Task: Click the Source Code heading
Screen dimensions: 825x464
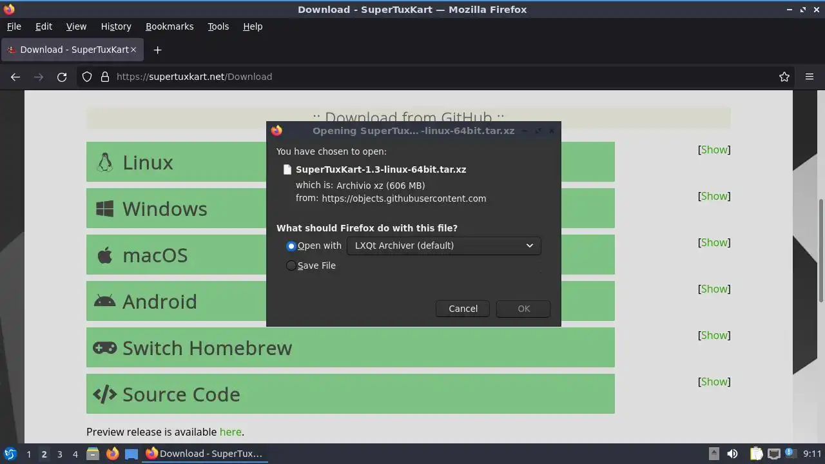Action: coord(181,394)
